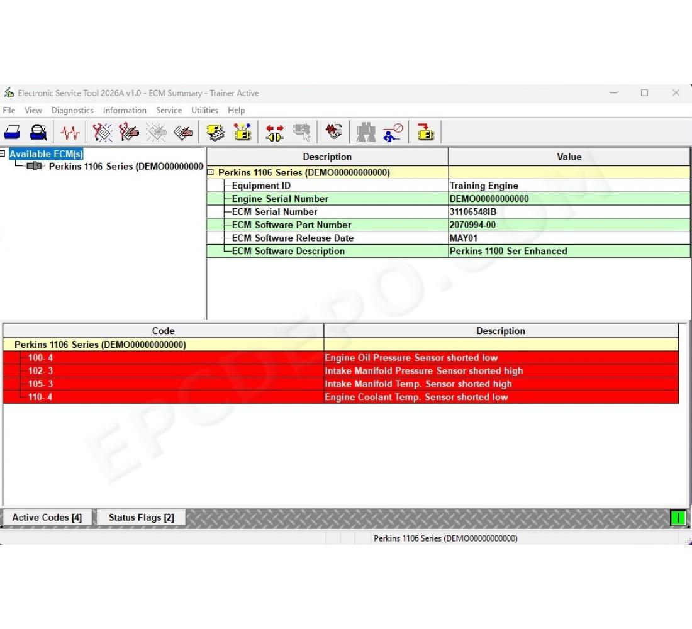The width and height of the screenshot is (692, 629).
Task: Click Description header in codes table
Action: (501, 331)
